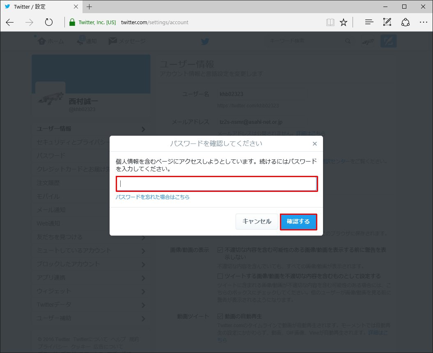Click chevron next to アプリ連携
Image resolution: width=433 pixels, height=353 pixels.
tap(143, 278)
